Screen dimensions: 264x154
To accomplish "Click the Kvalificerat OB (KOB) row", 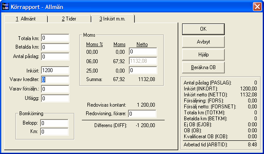I will (220, 137).
